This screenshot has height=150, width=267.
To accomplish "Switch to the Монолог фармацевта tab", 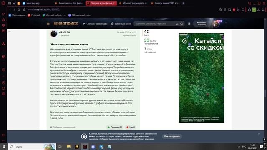I will click(x=133, y=3).
